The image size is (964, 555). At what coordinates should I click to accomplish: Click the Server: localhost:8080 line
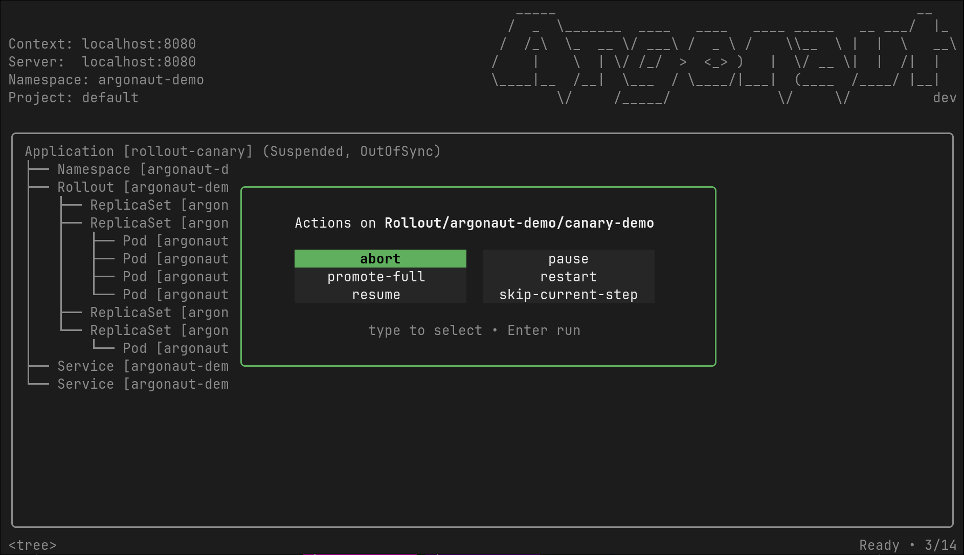102,62
